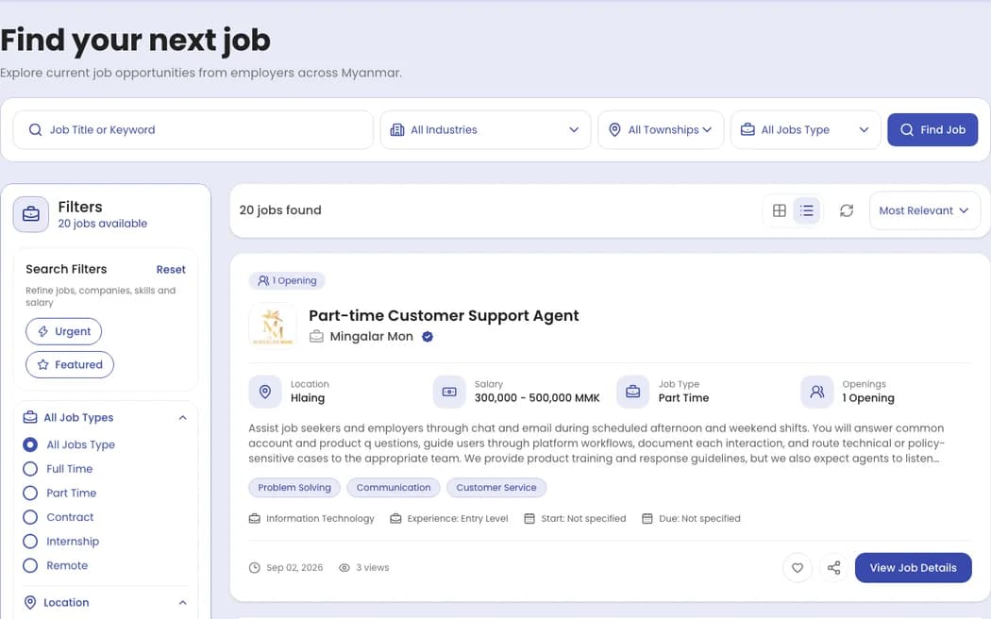Click the share job icon
Screen dimensions: 991x619
pyautogui.click(x=833, y=568)
